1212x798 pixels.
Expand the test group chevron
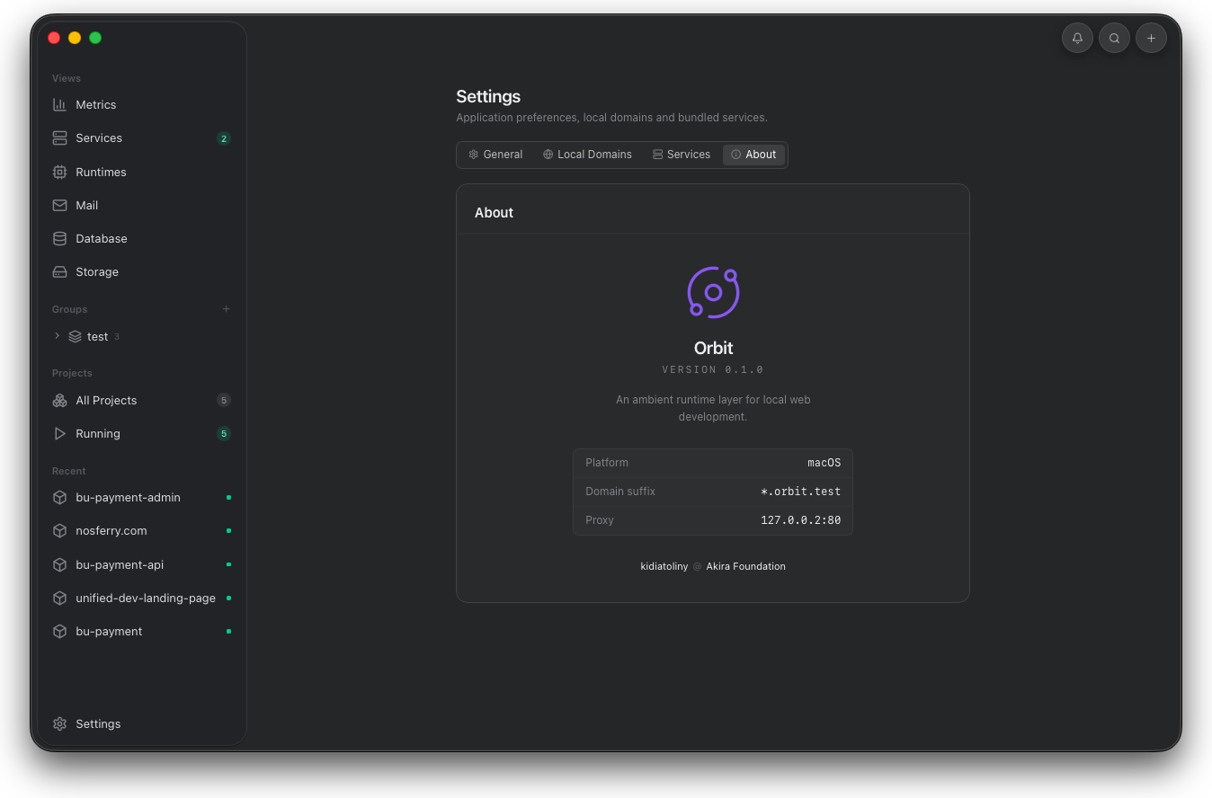pos(57,336)
